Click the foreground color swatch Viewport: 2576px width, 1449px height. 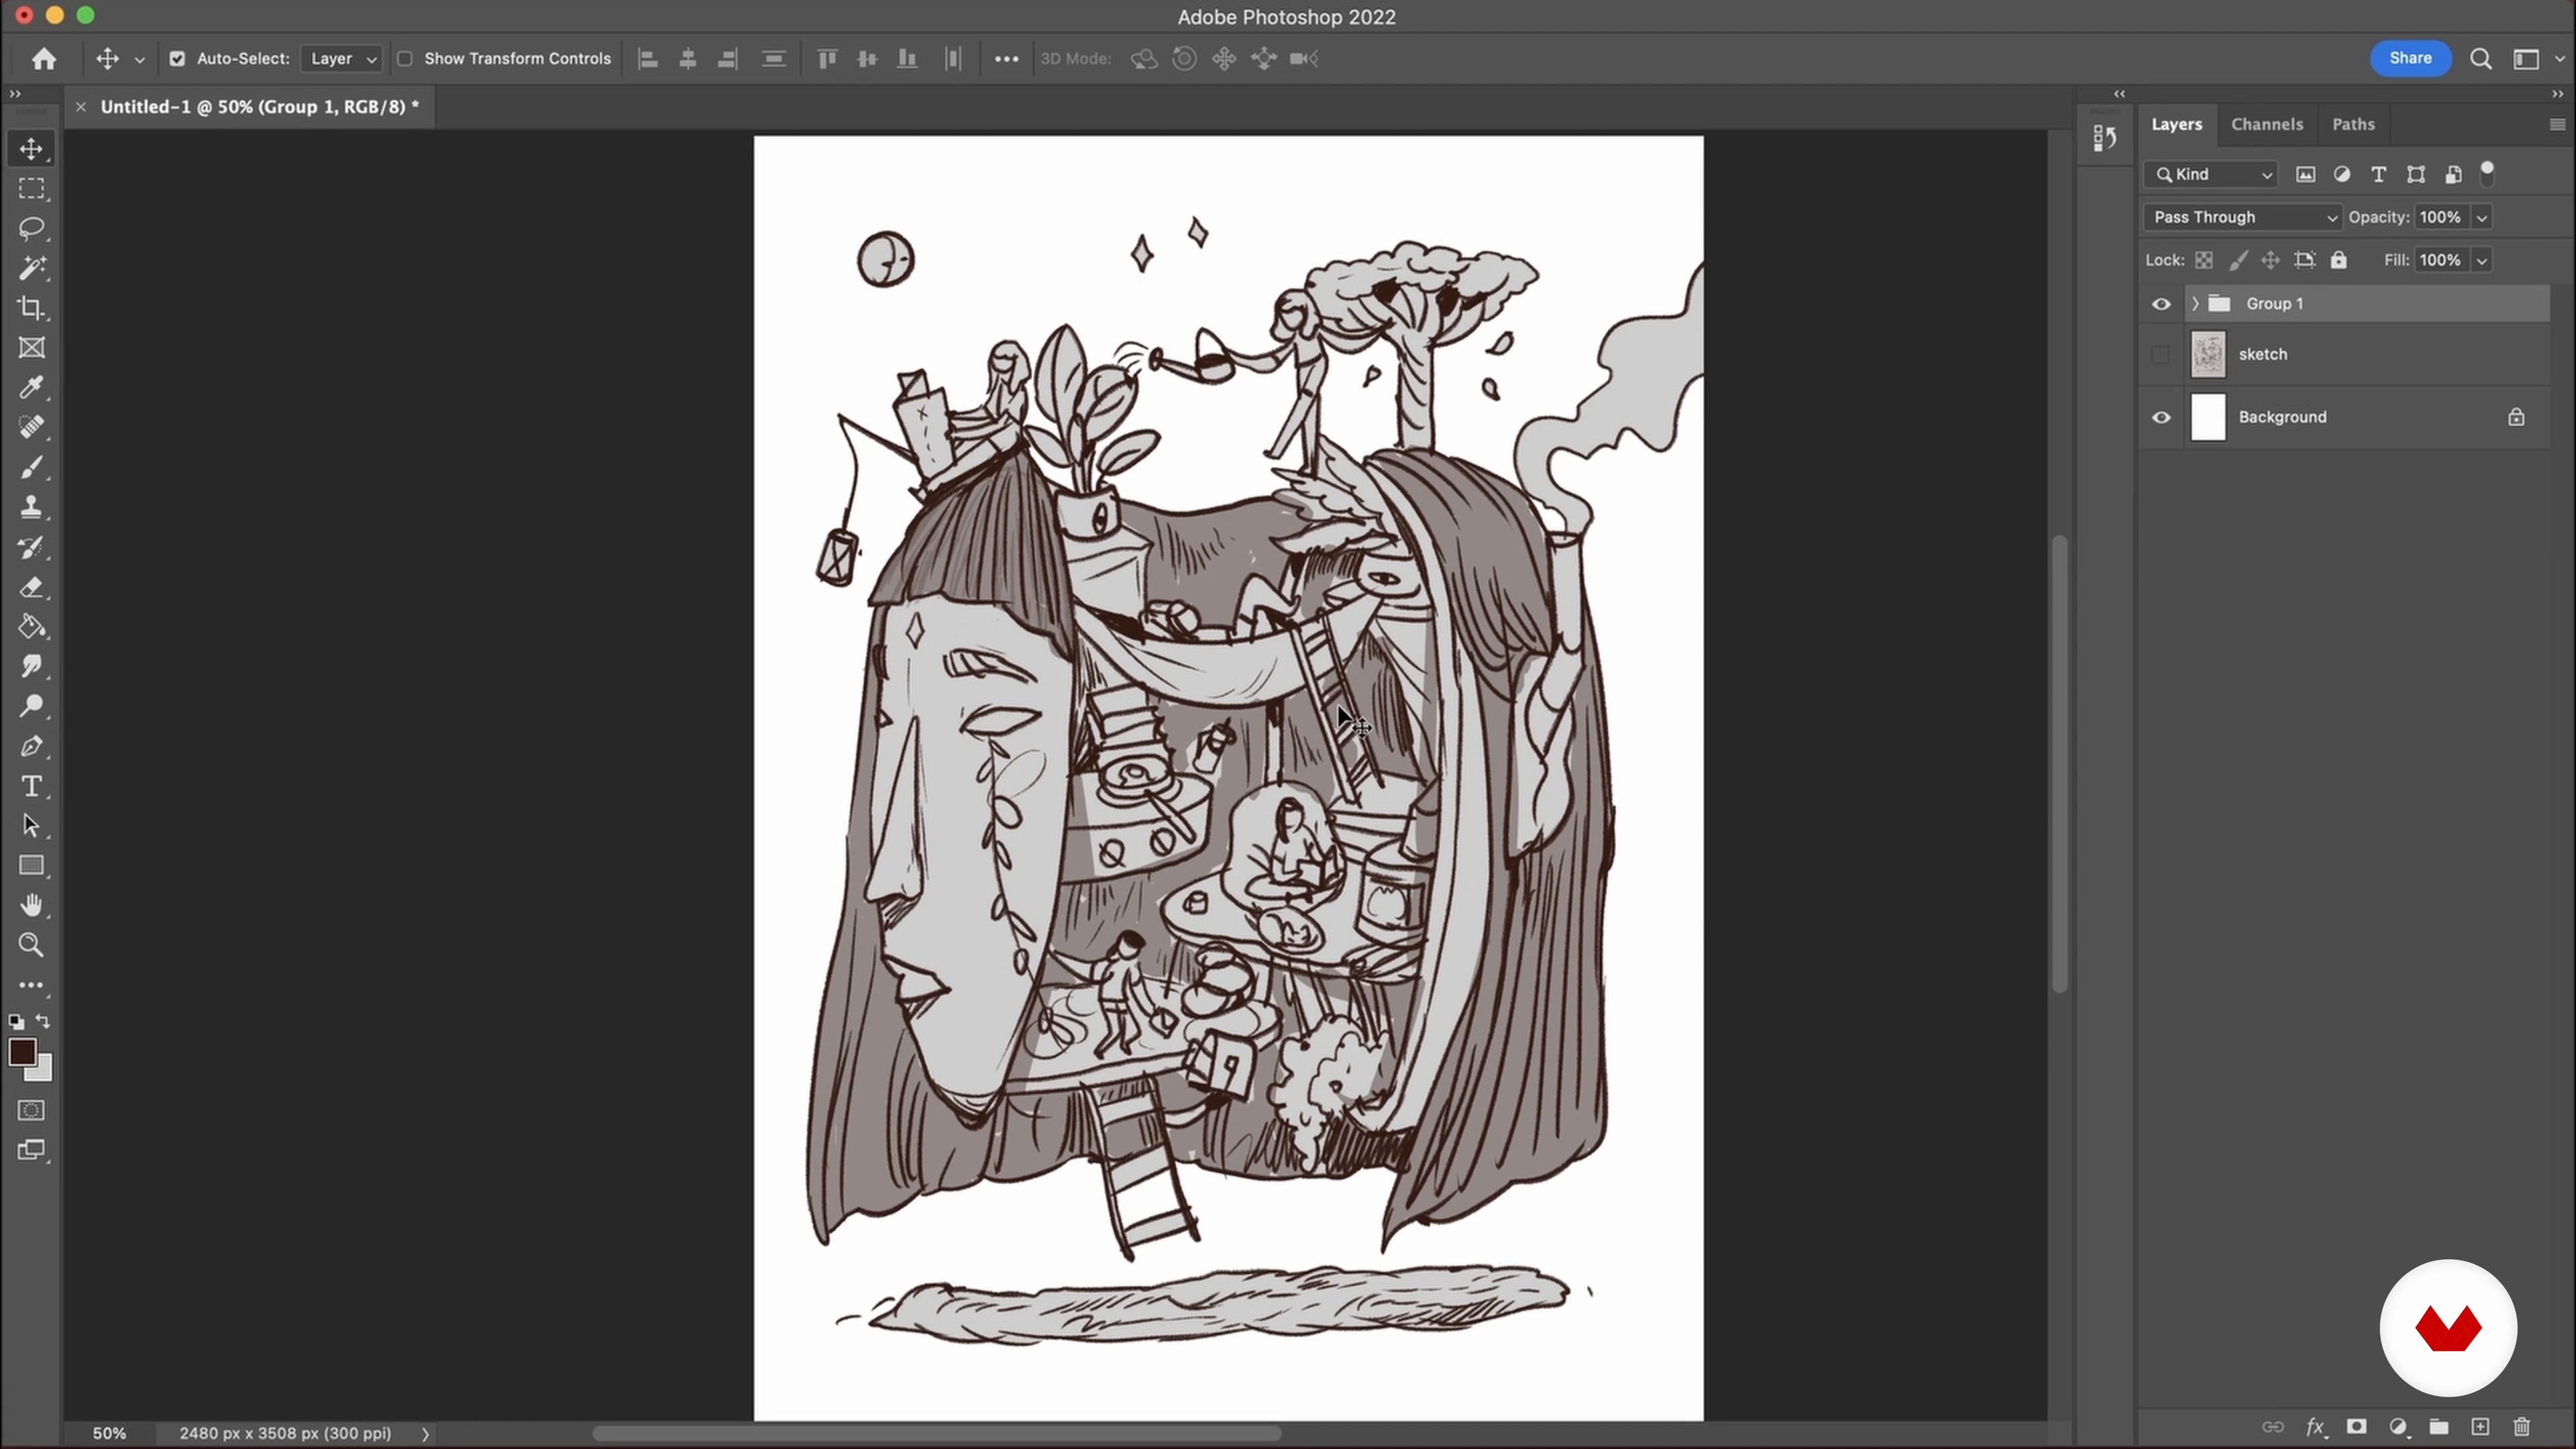coord(22,1052)
